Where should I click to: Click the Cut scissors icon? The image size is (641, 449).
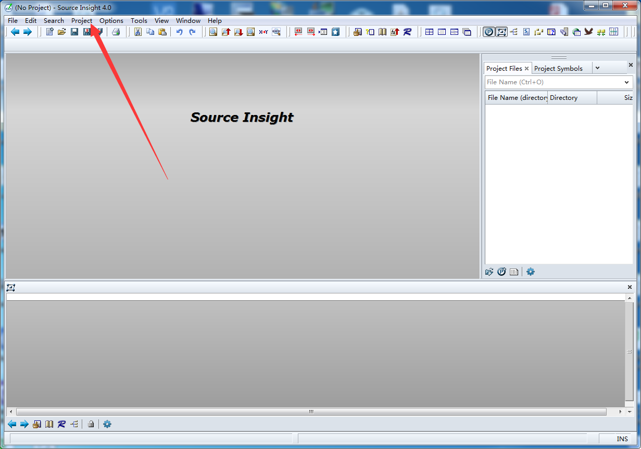point(137,32)
